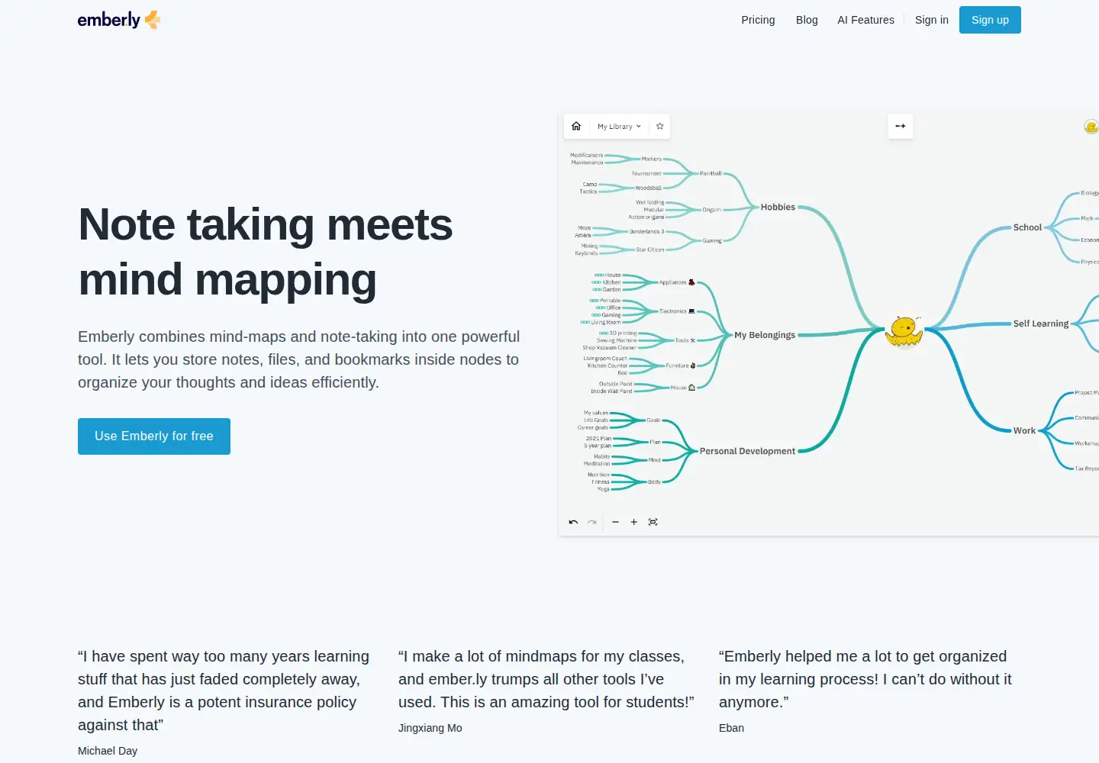The height and width of the screenshot is (763, 1099).
Task: Click the central chick root node
Action: pos(904,331)
